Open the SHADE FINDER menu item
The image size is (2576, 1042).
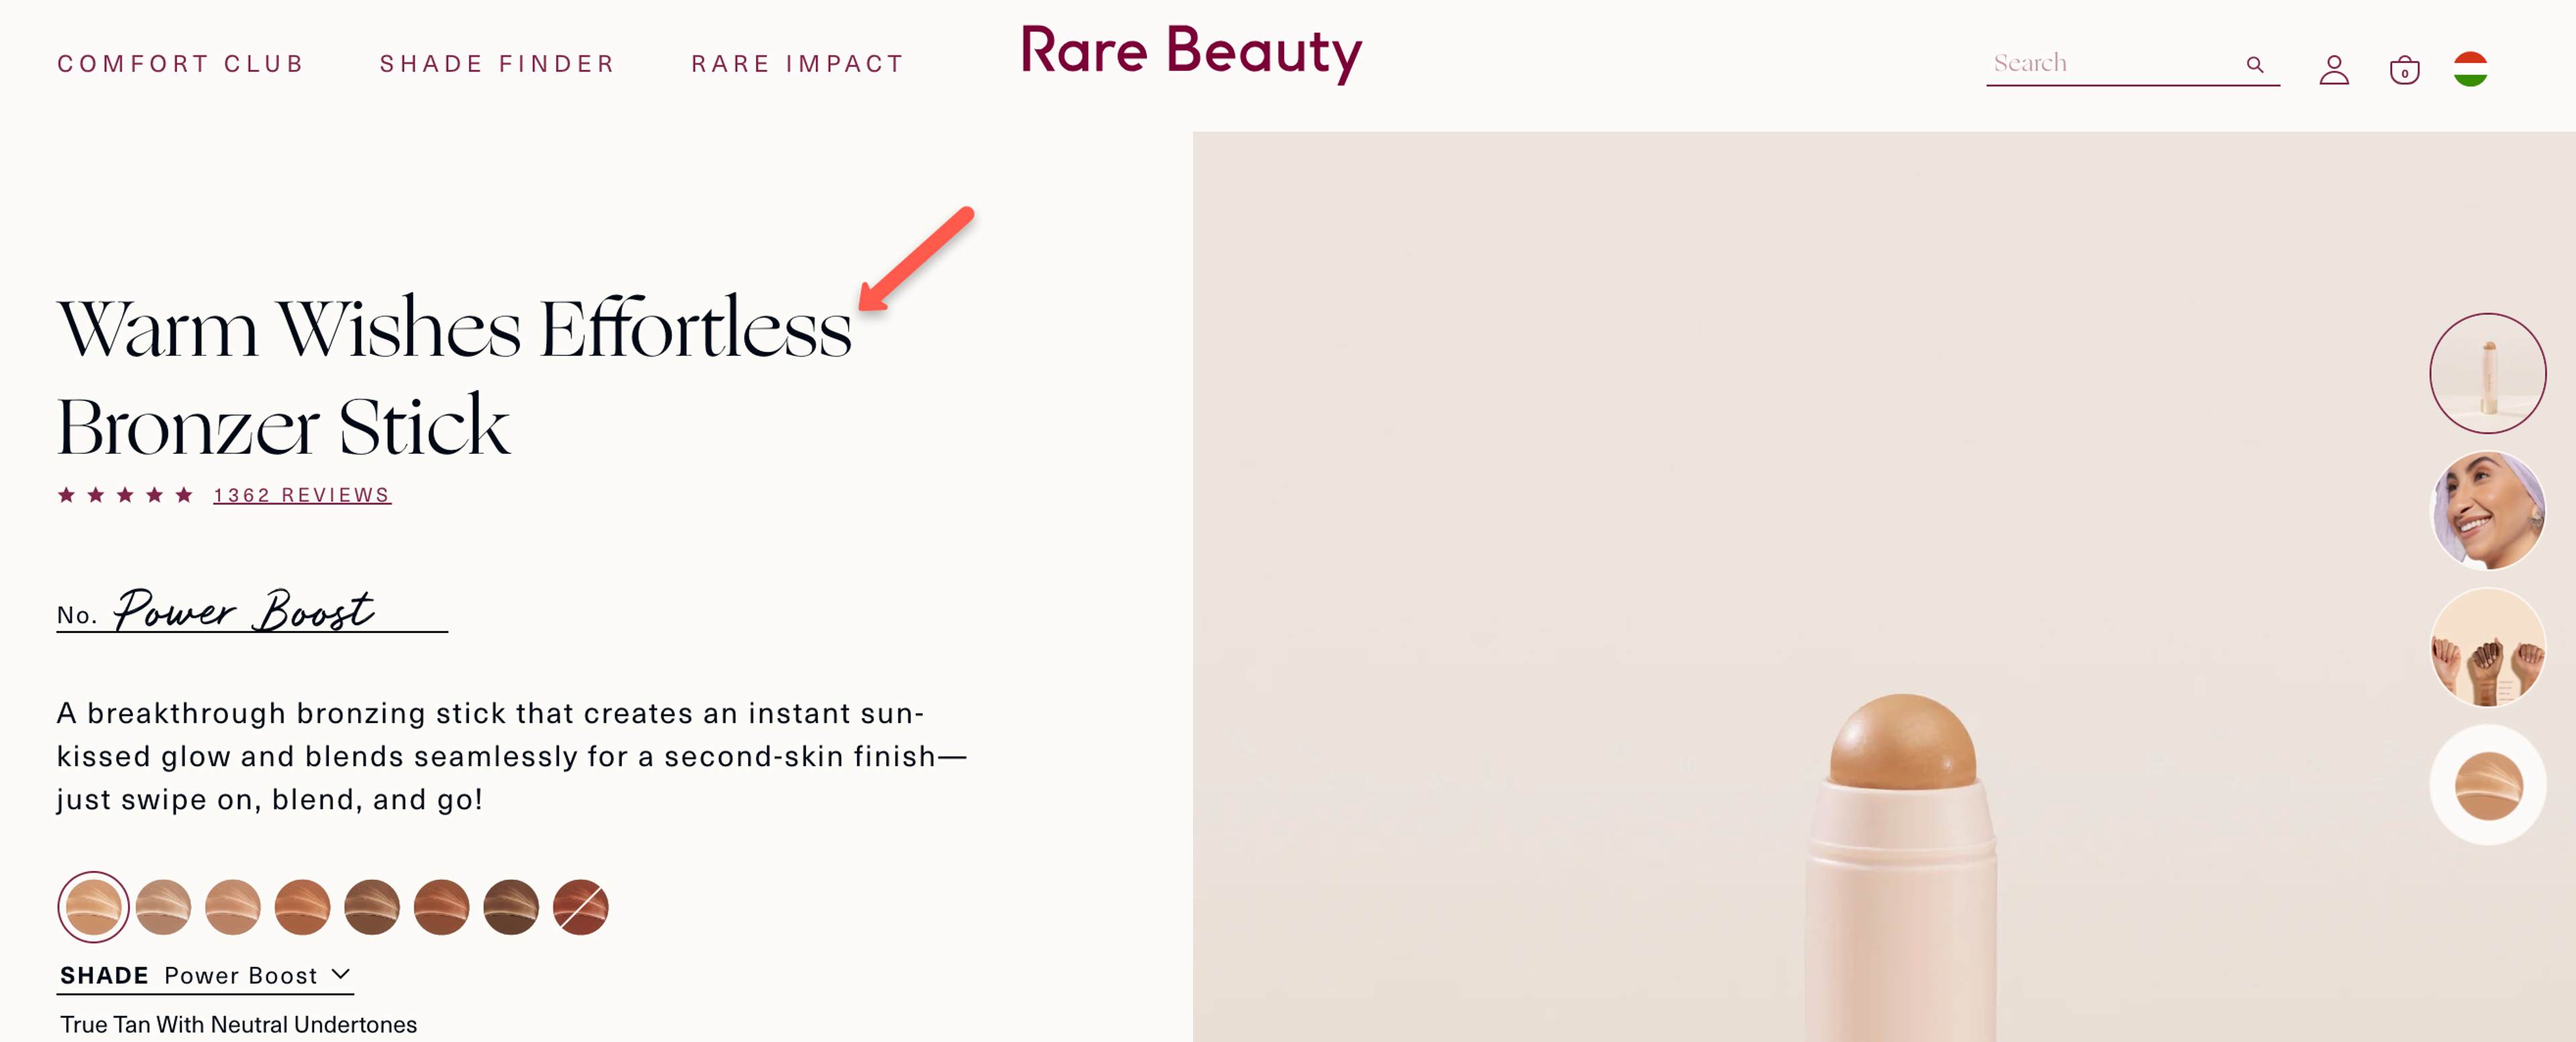496,63
